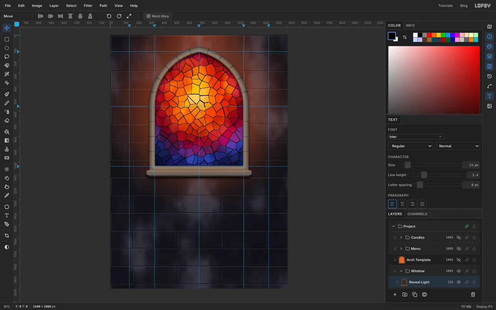This screenshot has width=496, height=310.
Task: Open the Tutorials link
Action: (445, 6)
